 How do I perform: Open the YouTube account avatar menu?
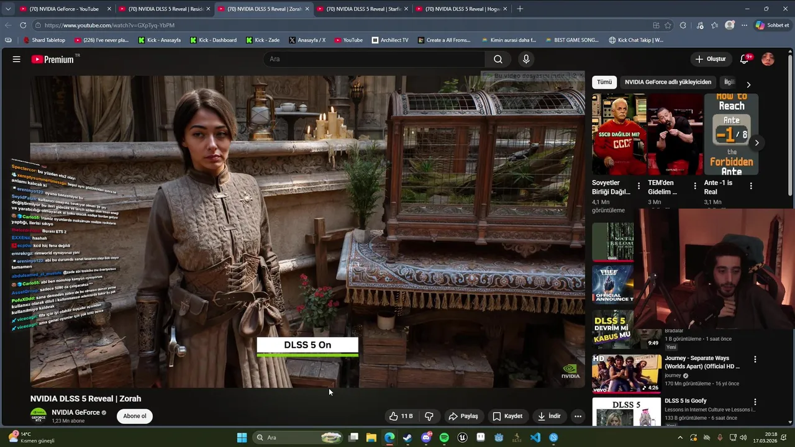point(768,59)
